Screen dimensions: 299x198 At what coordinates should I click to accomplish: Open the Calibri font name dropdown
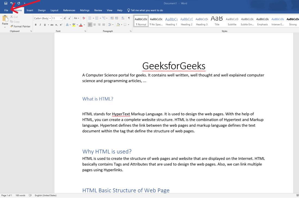click(x=50, y=18)
